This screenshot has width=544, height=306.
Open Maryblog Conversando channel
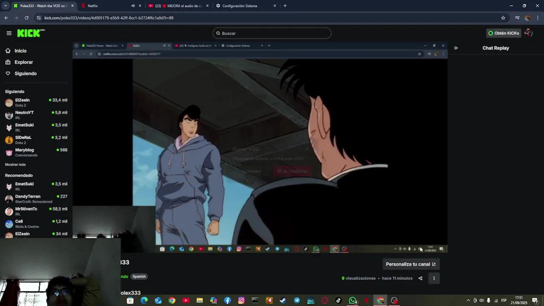[36, 152]
